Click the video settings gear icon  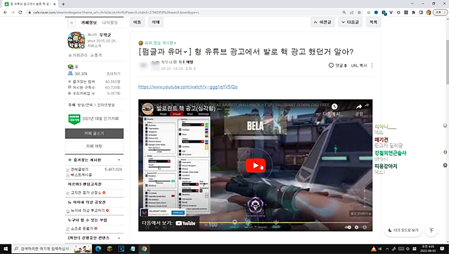point(356,227)
